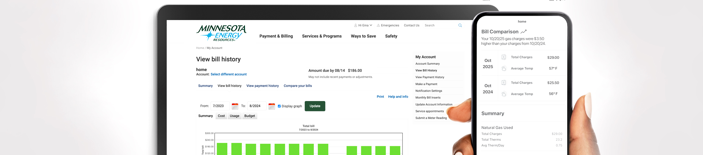This screenshot has height=155, width=703.
Task: Open the Payment & Billing menu
Action: pyautogui.click(x=276, y=36)
